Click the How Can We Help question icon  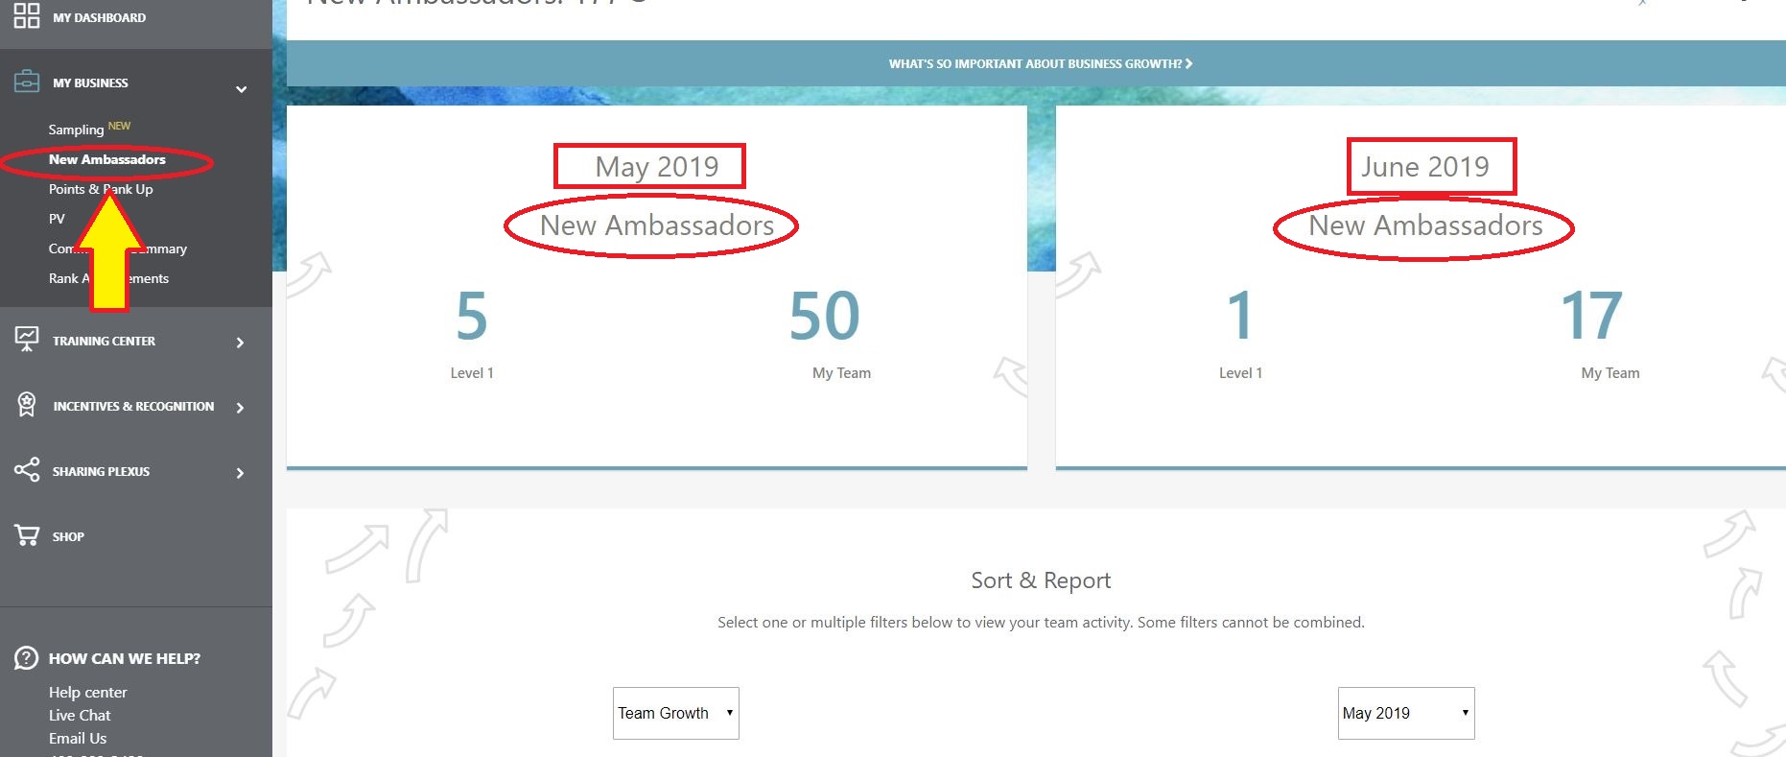[x=26, y=658]
